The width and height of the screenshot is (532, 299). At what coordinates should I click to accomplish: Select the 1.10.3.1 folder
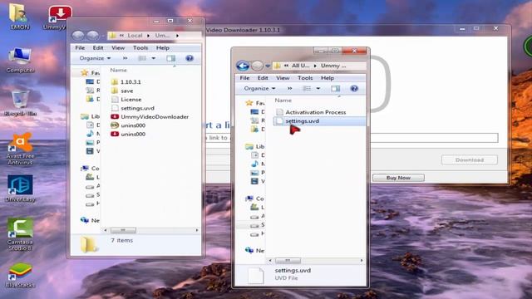point(126,82)
